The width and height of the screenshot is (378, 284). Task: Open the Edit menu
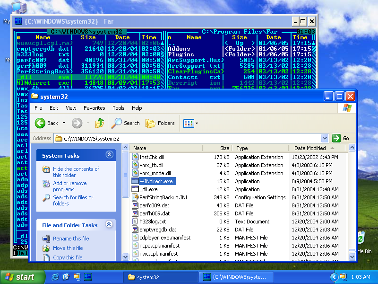[x=54, y=108]
